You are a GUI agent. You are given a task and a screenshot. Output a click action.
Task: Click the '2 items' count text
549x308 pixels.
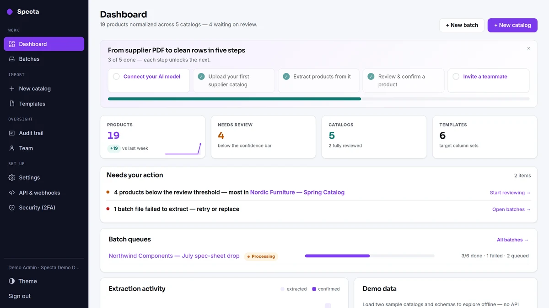[522, 175]
